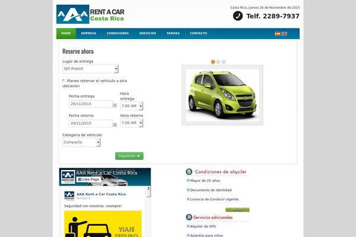
Task: Click AAA Rent a Car Costa Rica widget title
Action: coord(106,173)
